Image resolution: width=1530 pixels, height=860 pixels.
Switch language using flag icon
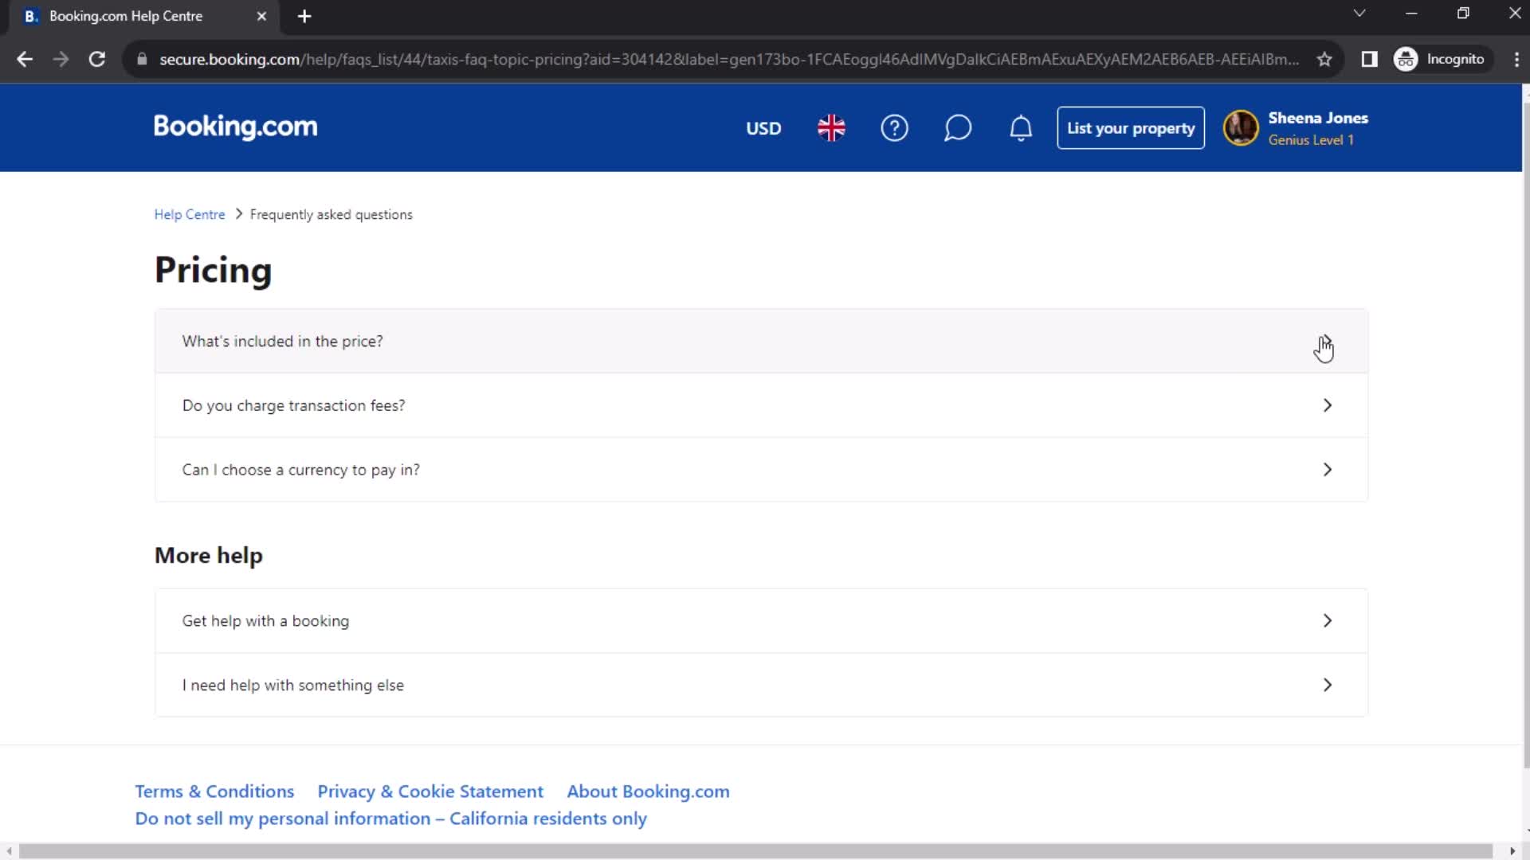(830, 127)
